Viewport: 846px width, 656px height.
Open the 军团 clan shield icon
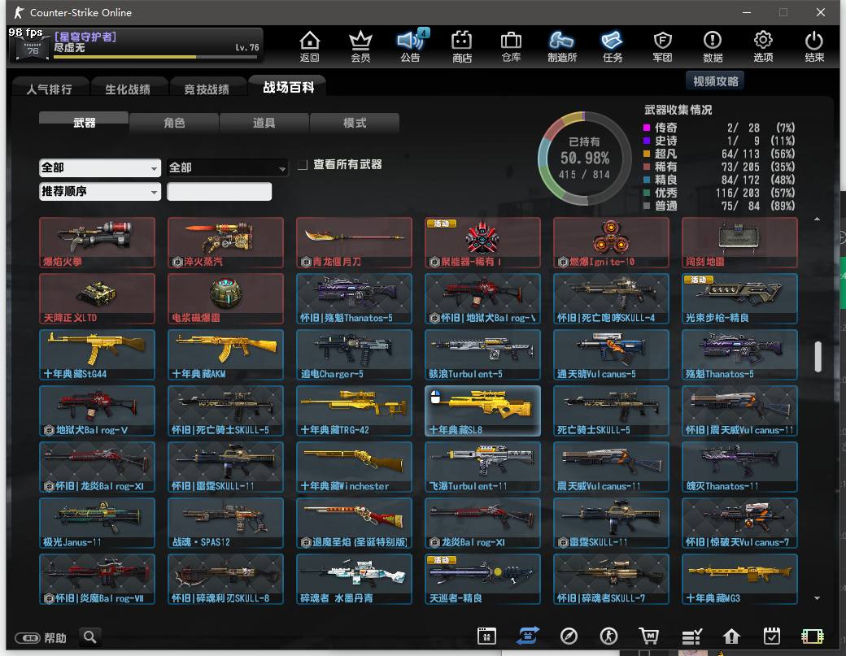[x=662, y=46]
